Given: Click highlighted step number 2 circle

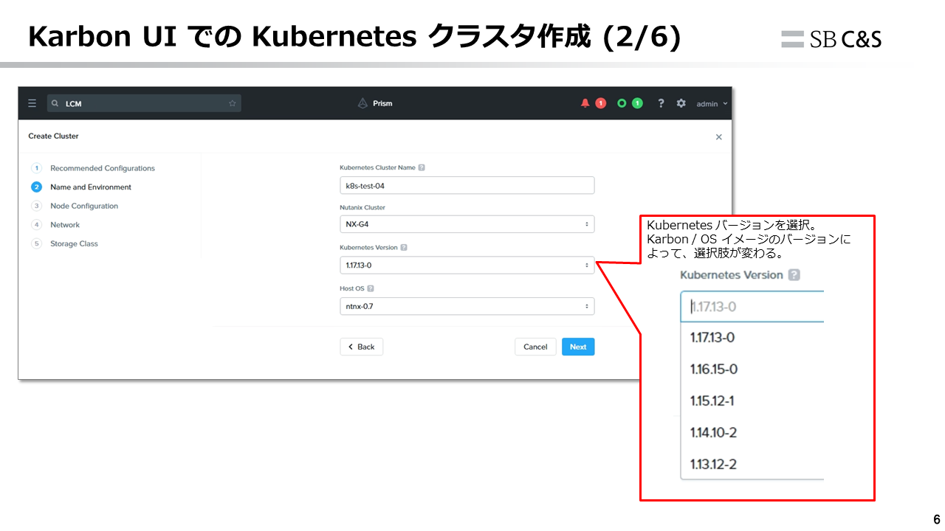Looking at the screenshot, I should (36, 187).
